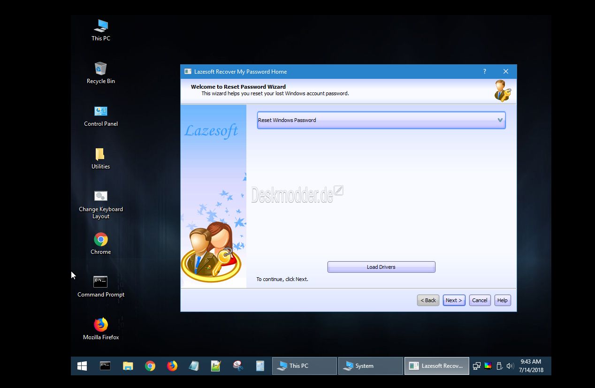The image size is (595, 388).
Task: Click the Lazesoft title bar app icon
Action: coord(188,71)
